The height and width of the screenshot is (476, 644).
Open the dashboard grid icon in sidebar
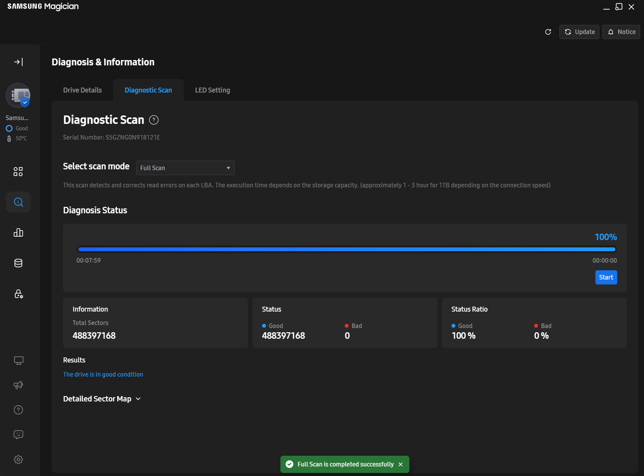pyautogui.click(x=18, y=172)
